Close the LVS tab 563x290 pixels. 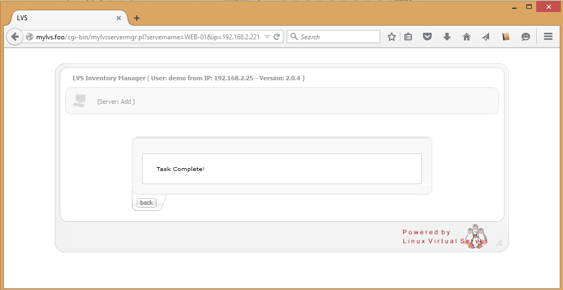pyautogui.click(x=119, y=18)
